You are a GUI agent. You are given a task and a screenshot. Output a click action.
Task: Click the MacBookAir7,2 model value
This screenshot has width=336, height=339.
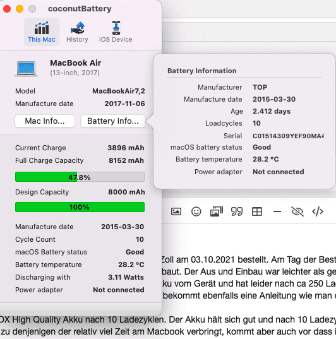(119, 91)
